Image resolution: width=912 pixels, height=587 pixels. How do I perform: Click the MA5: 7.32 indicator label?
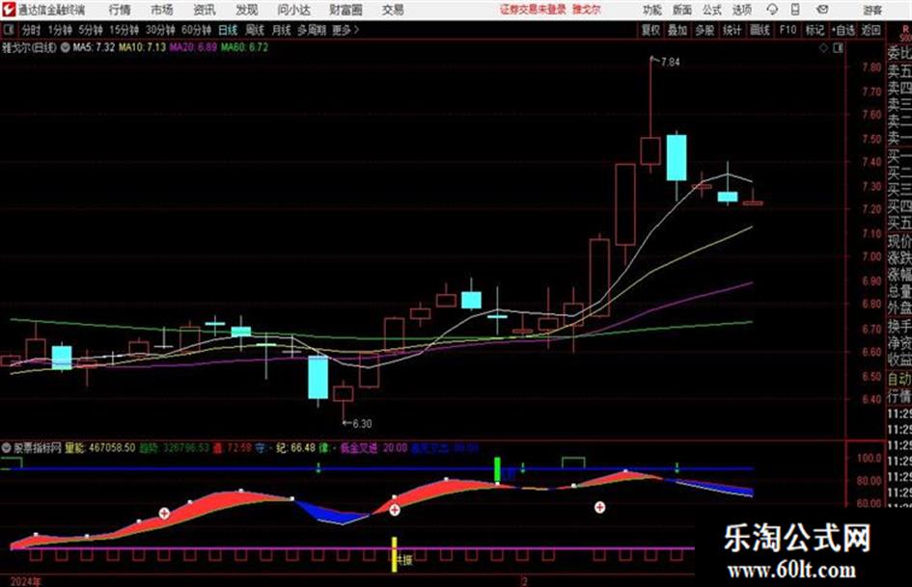[x=94, y=47]
